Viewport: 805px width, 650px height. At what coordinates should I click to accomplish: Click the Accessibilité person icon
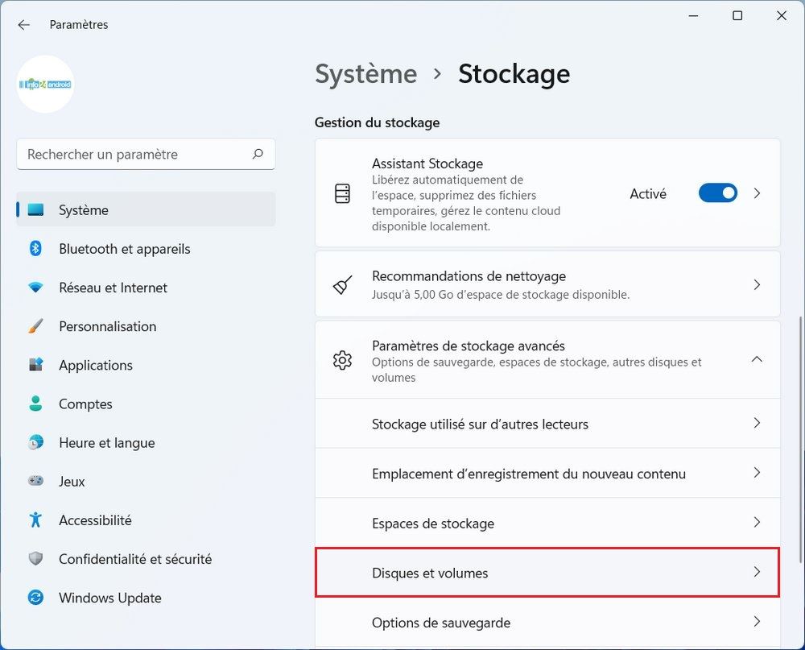(x=35, y=520)
